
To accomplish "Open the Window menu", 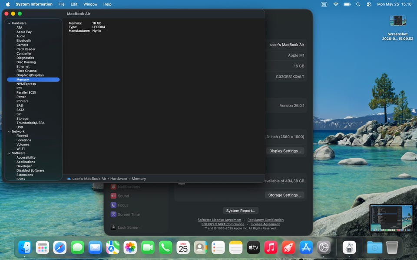I will pos(90,4).
